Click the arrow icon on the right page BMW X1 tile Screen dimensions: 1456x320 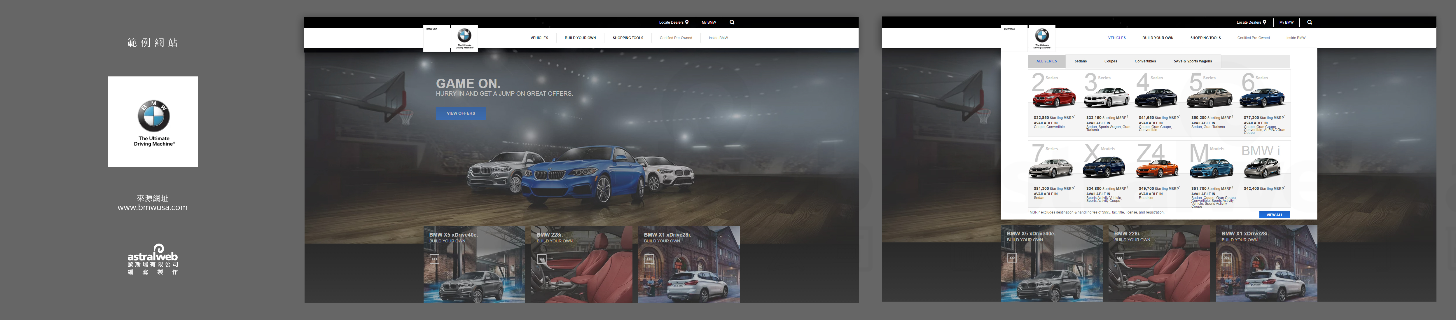pyautogui.click(x=1226, y=258)
